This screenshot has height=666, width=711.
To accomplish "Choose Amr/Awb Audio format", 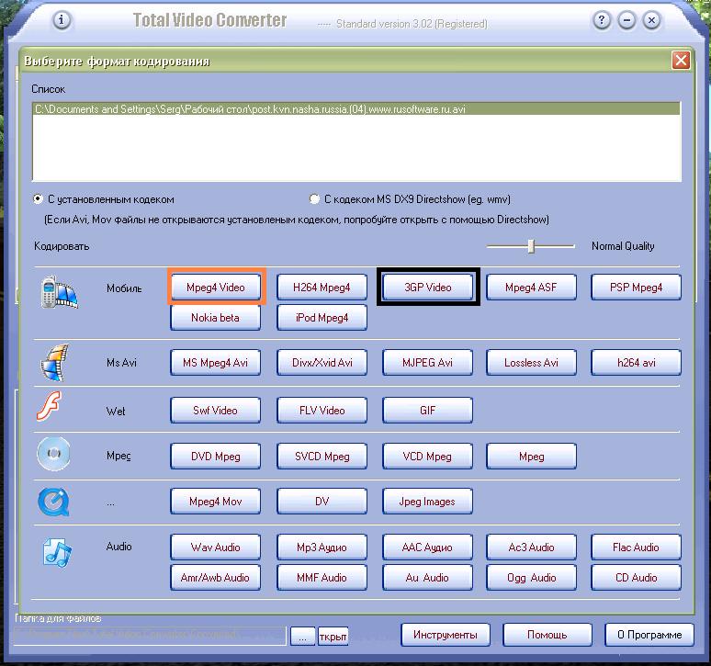I will click(215, 577).
